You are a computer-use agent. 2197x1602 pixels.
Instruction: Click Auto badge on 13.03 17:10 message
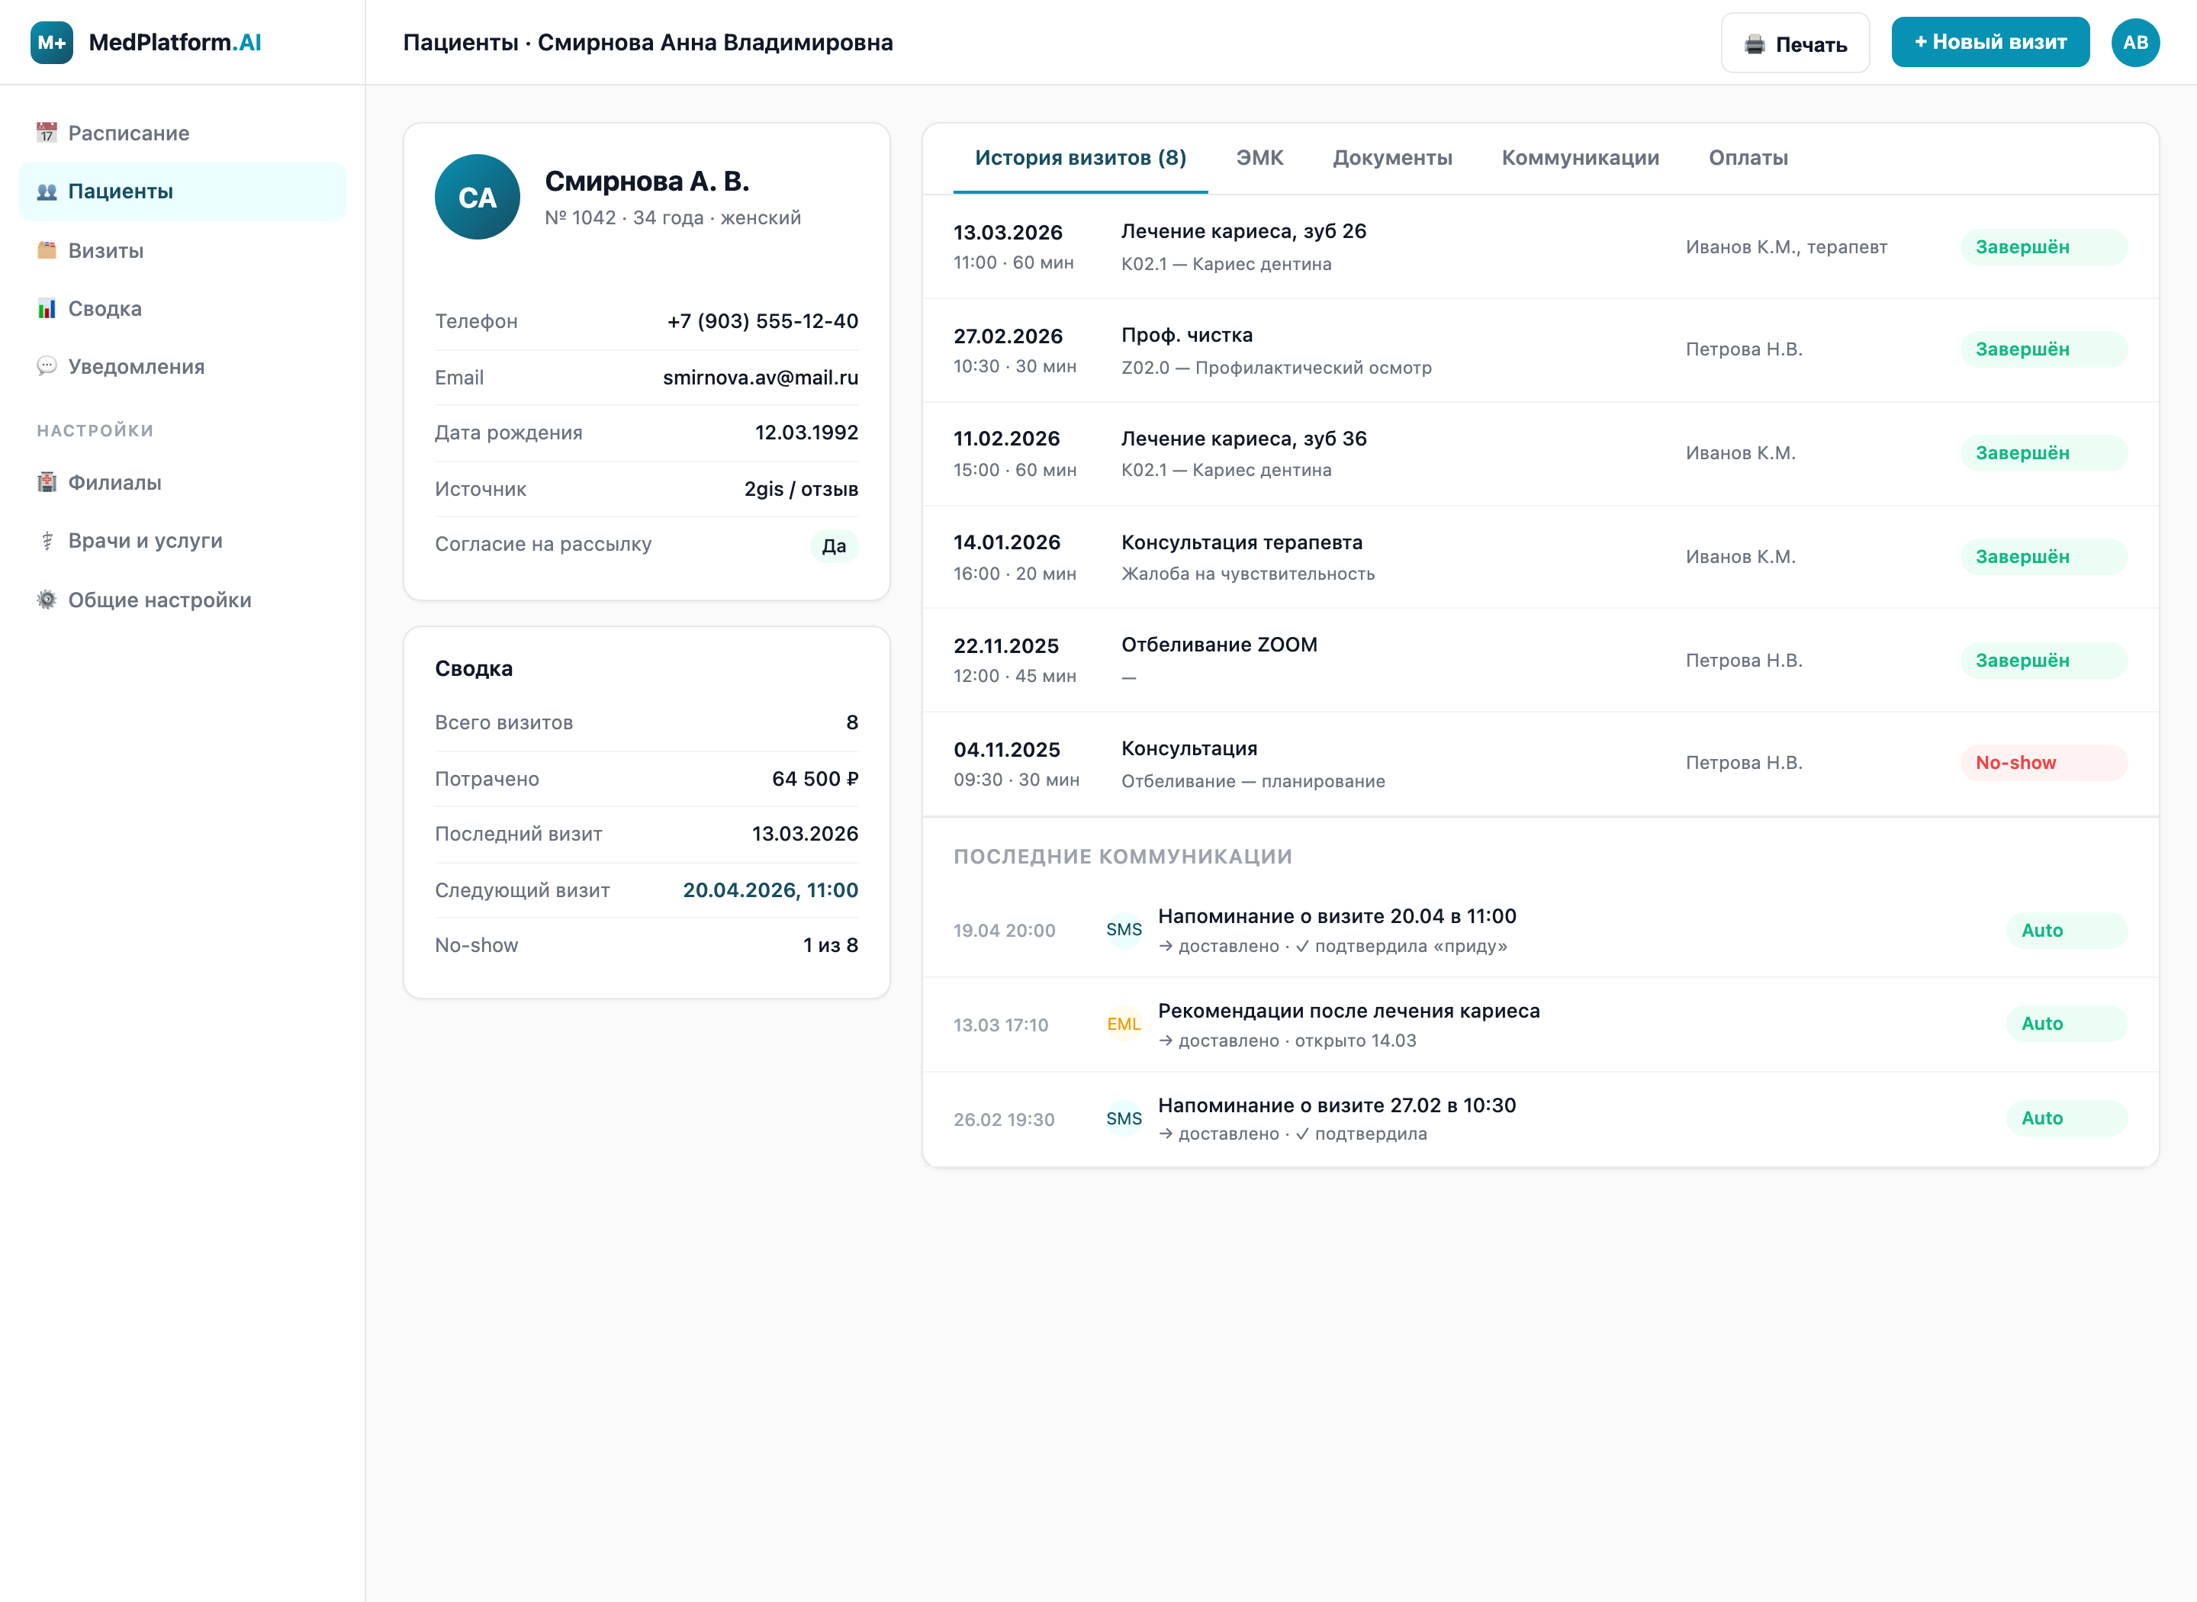2066,1024
